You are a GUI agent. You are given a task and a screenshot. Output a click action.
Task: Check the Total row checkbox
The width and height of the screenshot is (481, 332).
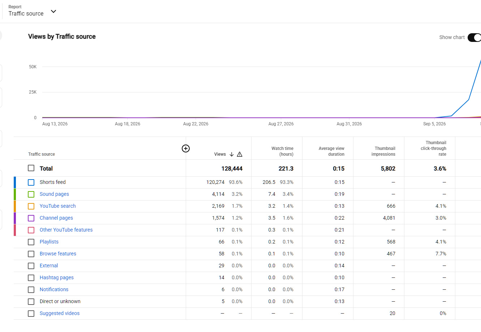point(31,168)
